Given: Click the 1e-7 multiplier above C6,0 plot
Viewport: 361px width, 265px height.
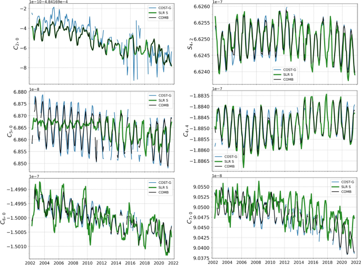Looking at the screenshot, I should tap(34, 176).
